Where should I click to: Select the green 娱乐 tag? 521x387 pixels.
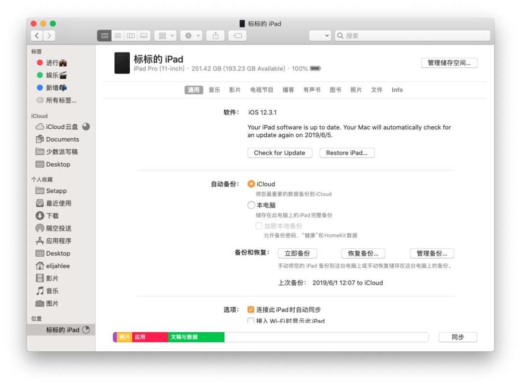52,75
